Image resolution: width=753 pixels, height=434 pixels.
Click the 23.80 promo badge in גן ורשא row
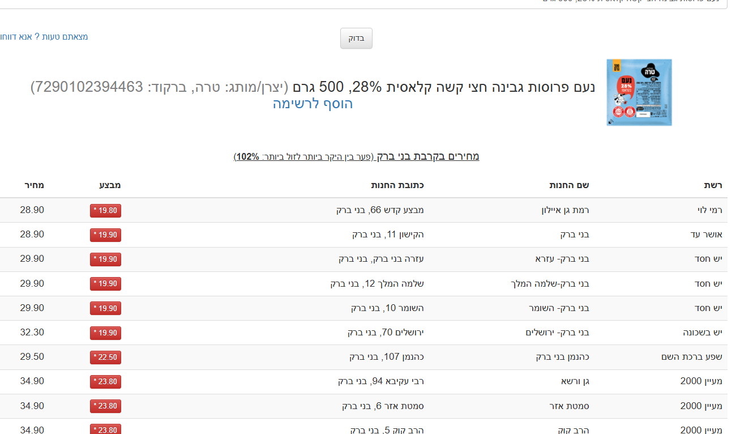pos(105,382)
